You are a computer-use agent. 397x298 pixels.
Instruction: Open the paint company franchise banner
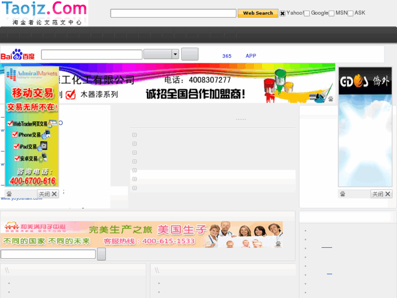tap(197, 83)
